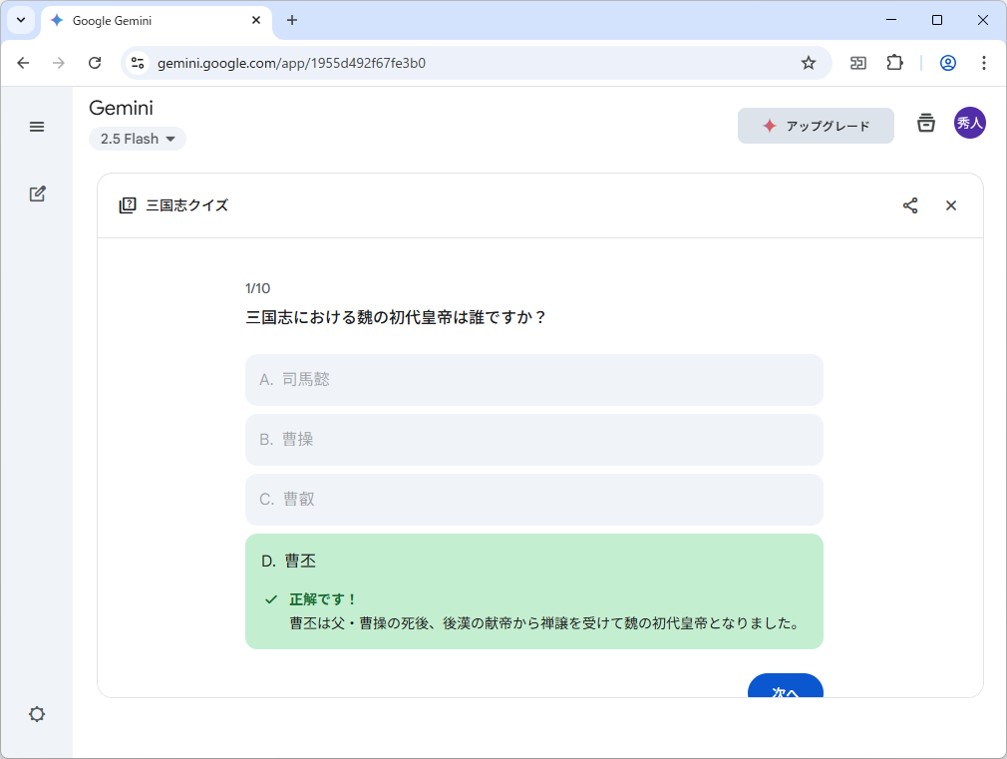Screen dimensions: 1007x759
Task: Click the アップグレード button
Action: pos(816,126)
